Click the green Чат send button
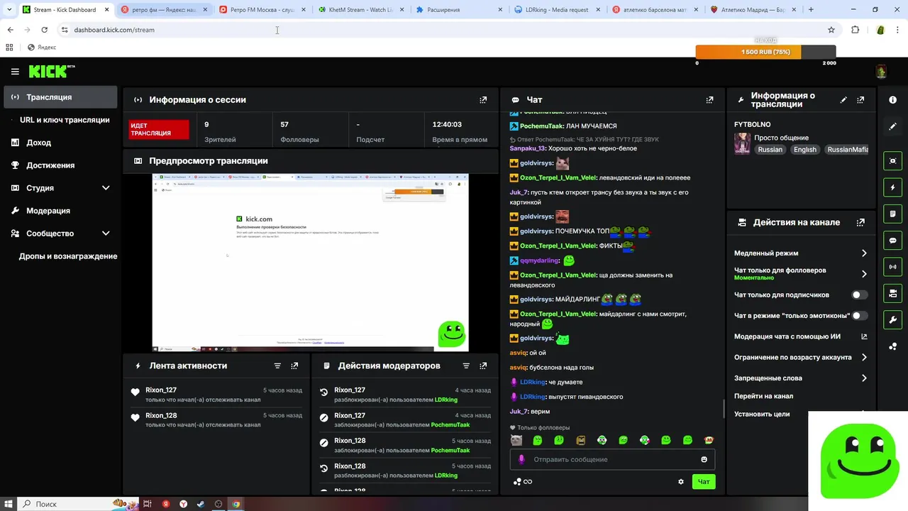 coord(704,482)
